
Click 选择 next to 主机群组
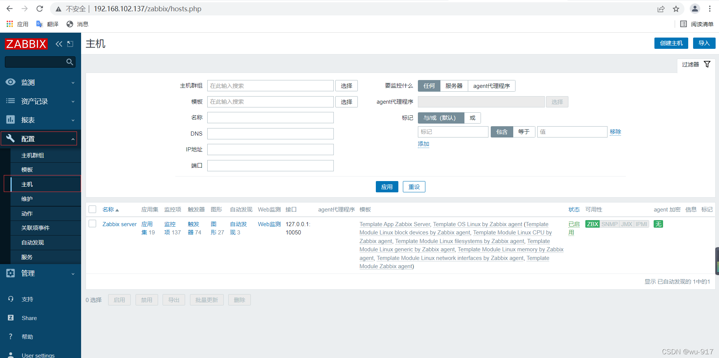tap(347, 86)
